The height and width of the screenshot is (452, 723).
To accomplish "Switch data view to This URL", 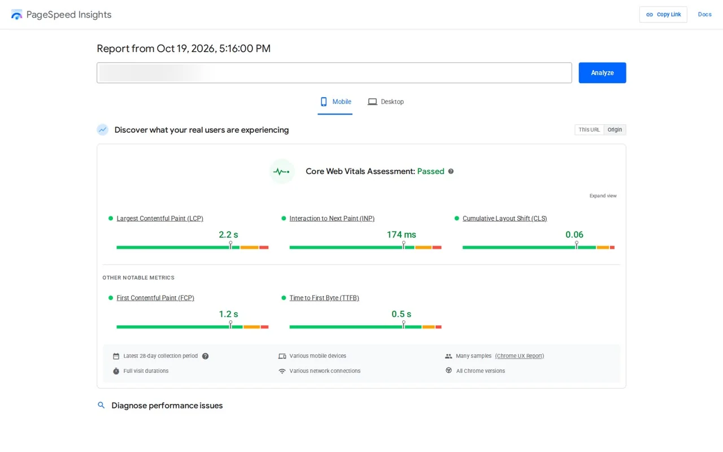I will point(589,130).
